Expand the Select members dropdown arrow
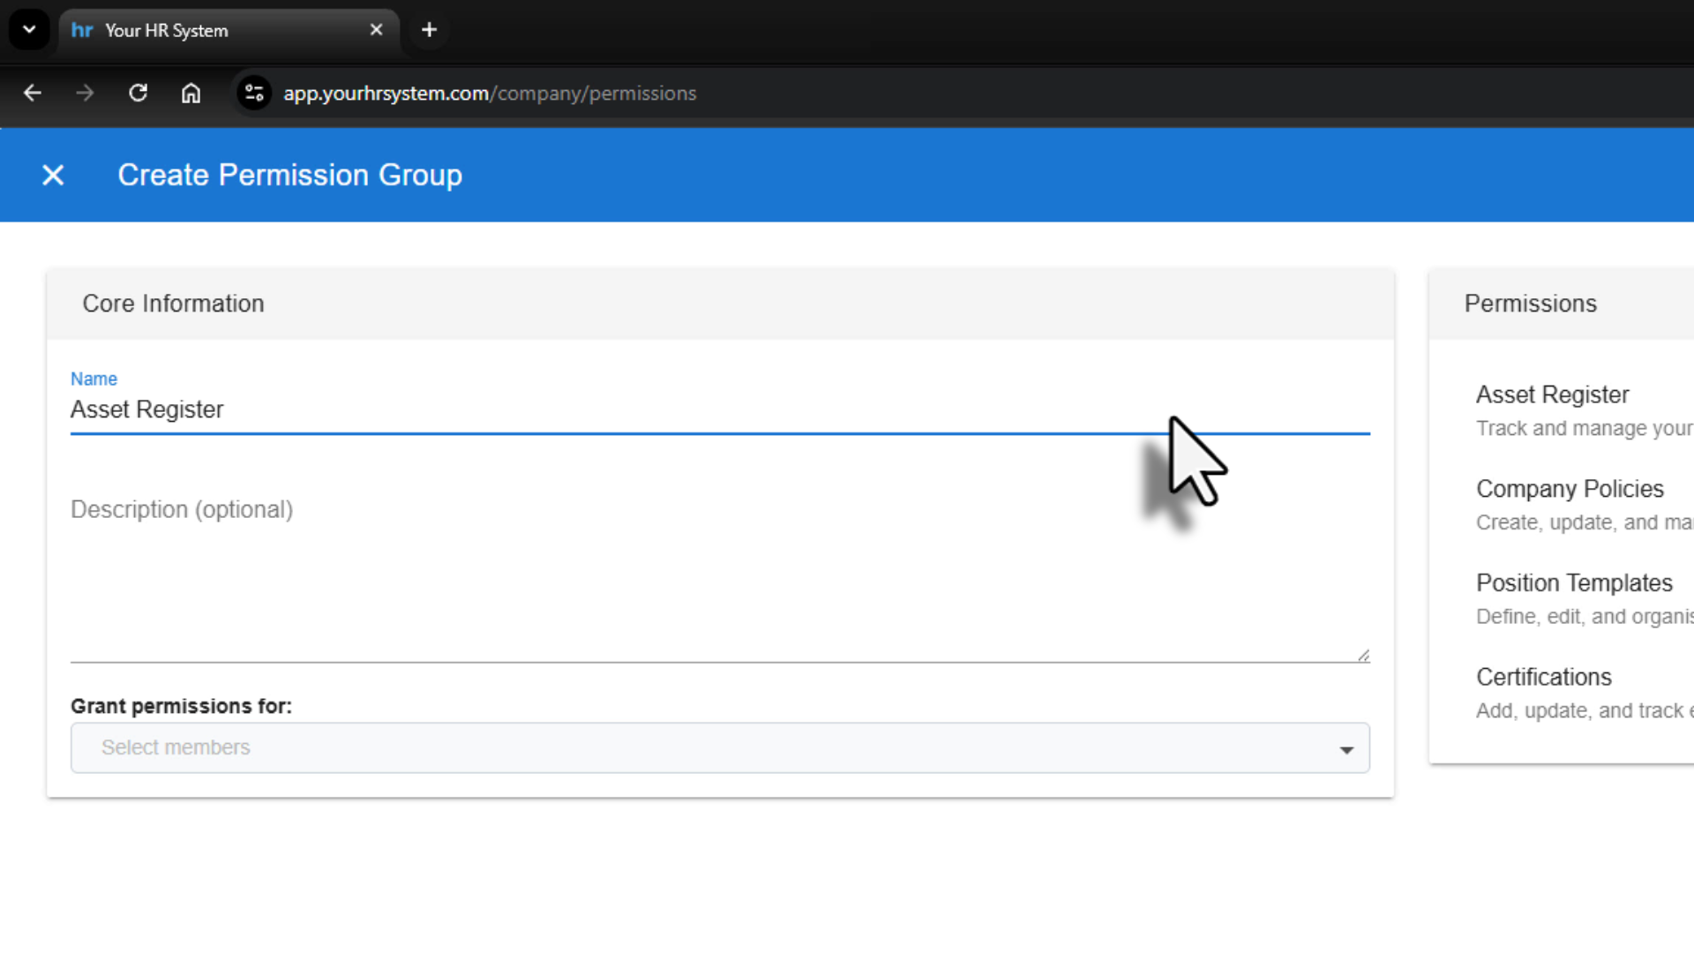 [1346, 749]
